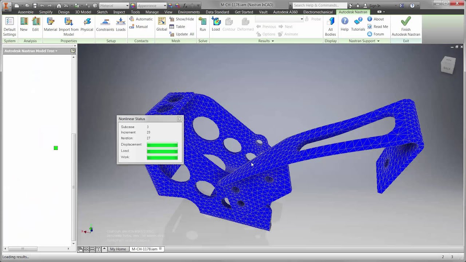Open Nastran Help
The width and height of the screenshot is (466, 262).
(x=344, y=25)
